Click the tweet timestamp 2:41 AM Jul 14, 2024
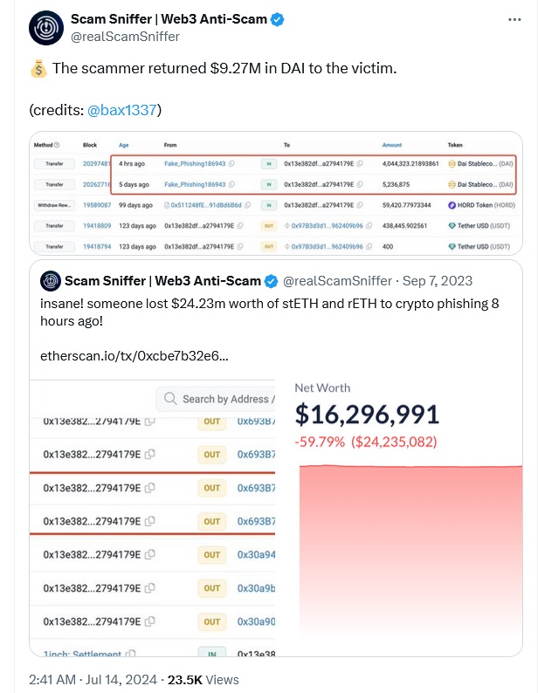The width and height of the screenshot is (538, 693). coord(93,679)
